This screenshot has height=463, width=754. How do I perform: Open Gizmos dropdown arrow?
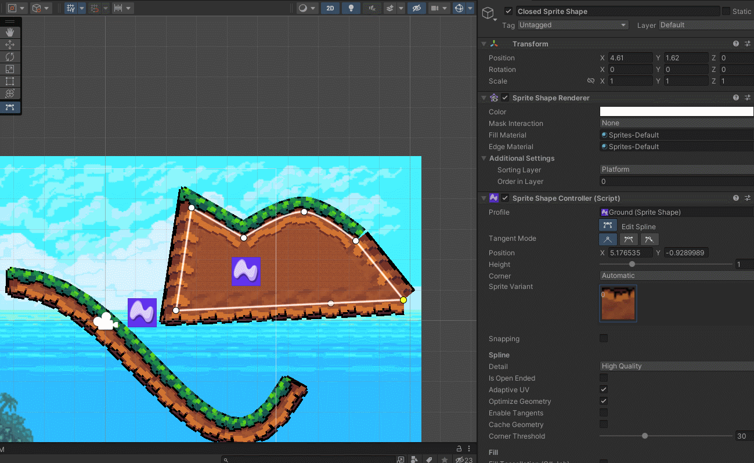pos(470,8)
